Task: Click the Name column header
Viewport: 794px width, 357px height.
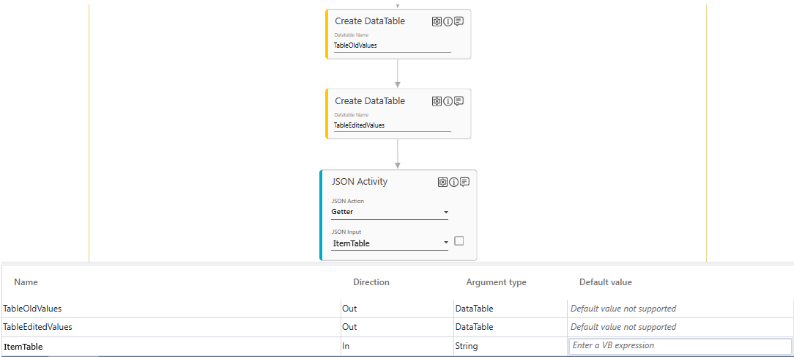Action: [26, 282]
